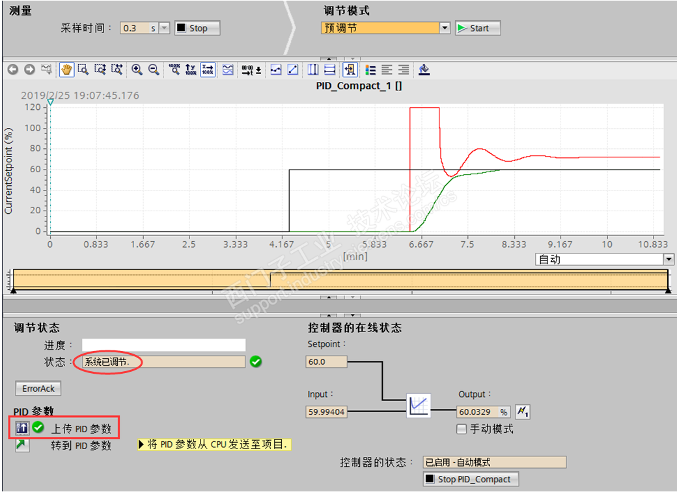677x494 pixels.
Task: Toggle the scale X axis 100% icon
Action: 208,70
